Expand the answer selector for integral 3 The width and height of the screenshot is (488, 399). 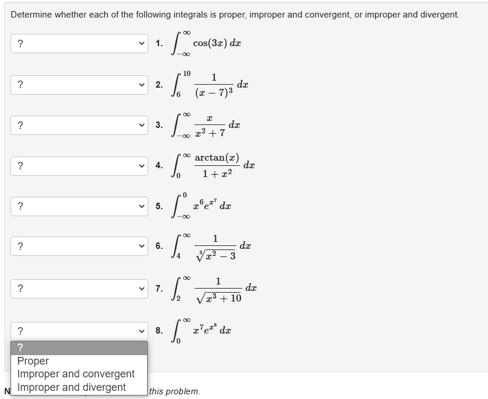pos(79,124)
